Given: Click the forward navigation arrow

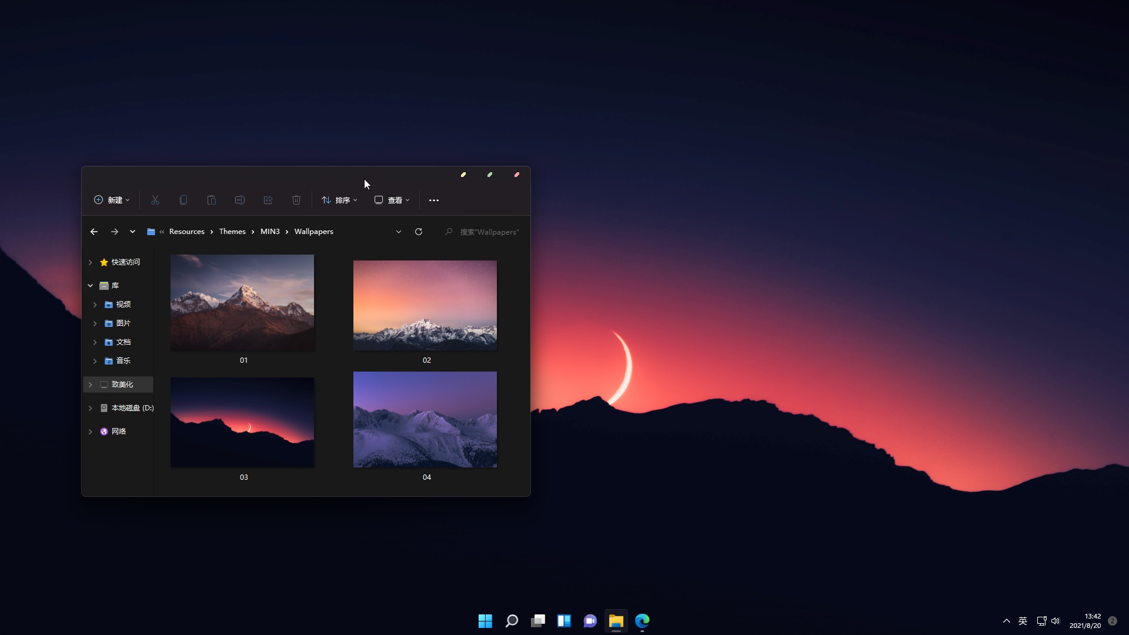Looking at the screenshot, I should tap(114, 231).
